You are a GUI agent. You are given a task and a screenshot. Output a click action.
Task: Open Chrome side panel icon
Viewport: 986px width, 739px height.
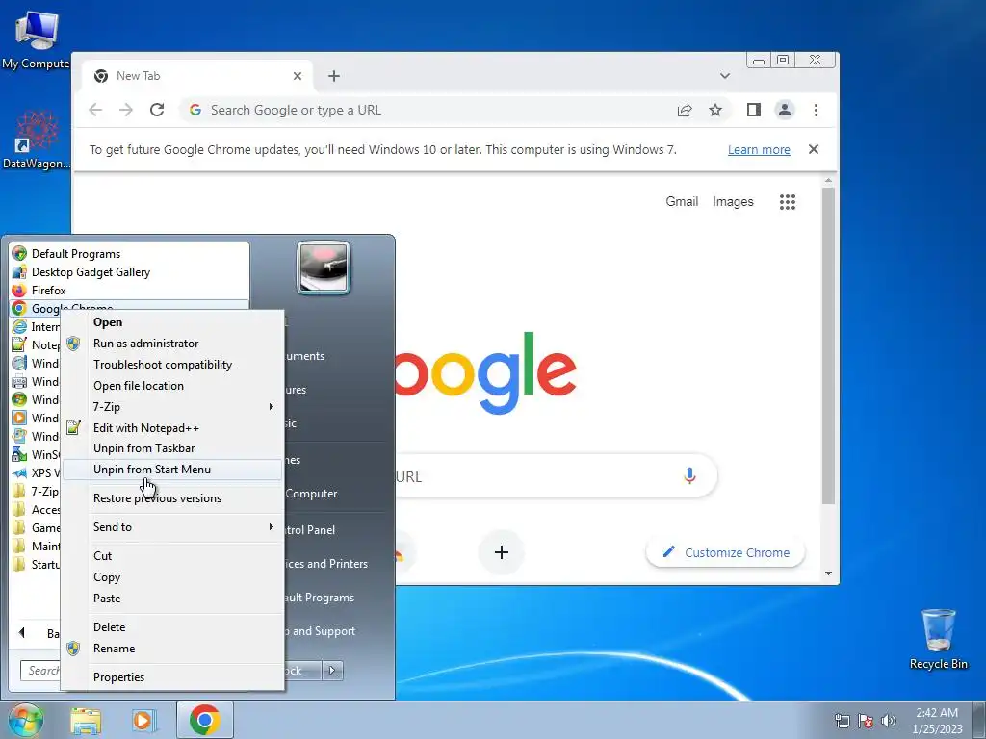click(x=753, y=110)
